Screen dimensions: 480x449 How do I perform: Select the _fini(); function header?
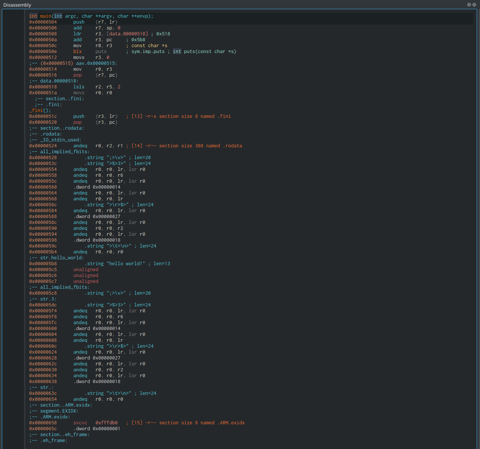(x=40, y=111)
